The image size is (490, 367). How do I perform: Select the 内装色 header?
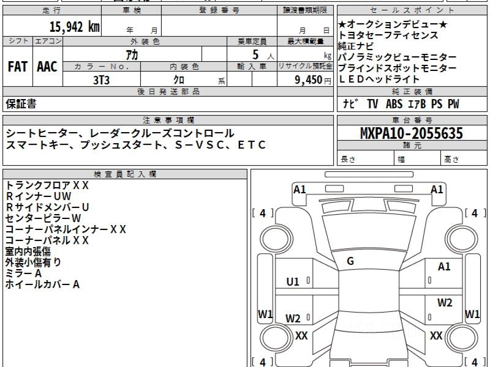tap(184, 66)
